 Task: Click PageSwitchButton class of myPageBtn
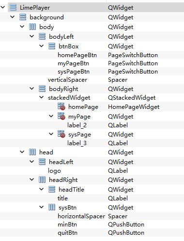coord(133,63)
